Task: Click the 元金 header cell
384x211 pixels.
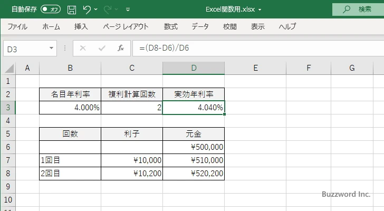Action: tap(194, 134)
